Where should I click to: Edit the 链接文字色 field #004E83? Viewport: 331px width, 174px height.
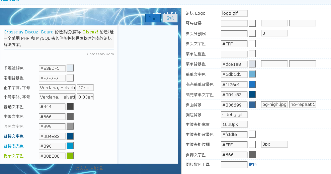pos(52,136)
